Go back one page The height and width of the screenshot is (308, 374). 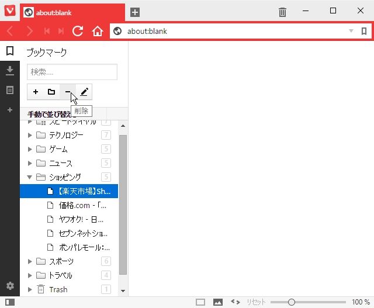pyautogui.click(x=10, y=31)
